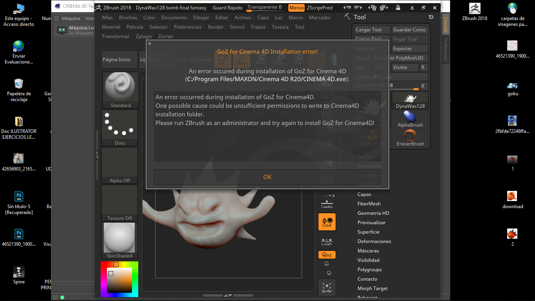535x301 pixels.
Task: Open the Alpha Off selector
Action: (120, 165)
